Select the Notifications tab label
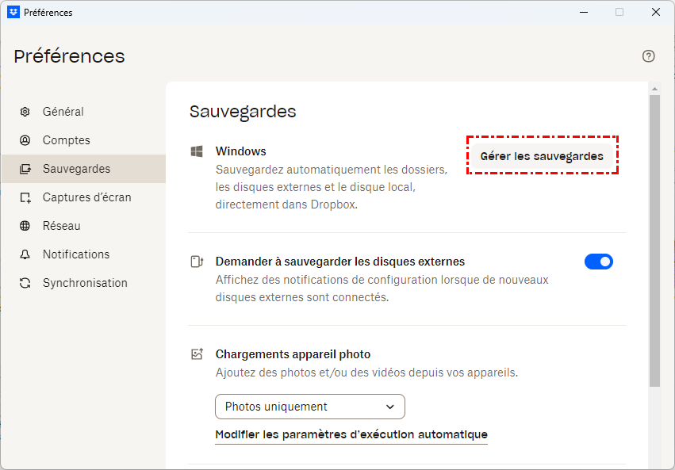The image size is (675, 470). point(76,254)
